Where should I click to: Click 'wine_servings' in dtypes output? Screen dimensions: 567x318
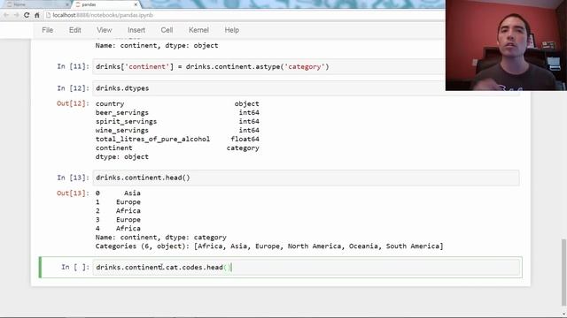tap(122, 130)
